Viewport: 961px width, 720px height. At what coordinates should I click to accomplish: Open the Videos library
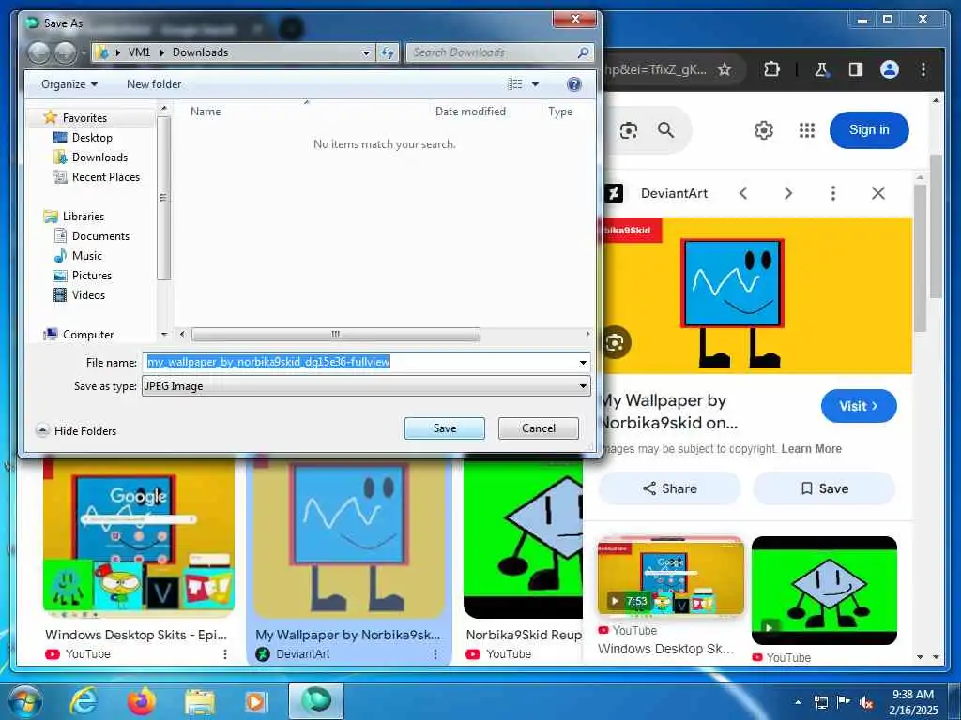pyautogui.click(x=88, y=295)
